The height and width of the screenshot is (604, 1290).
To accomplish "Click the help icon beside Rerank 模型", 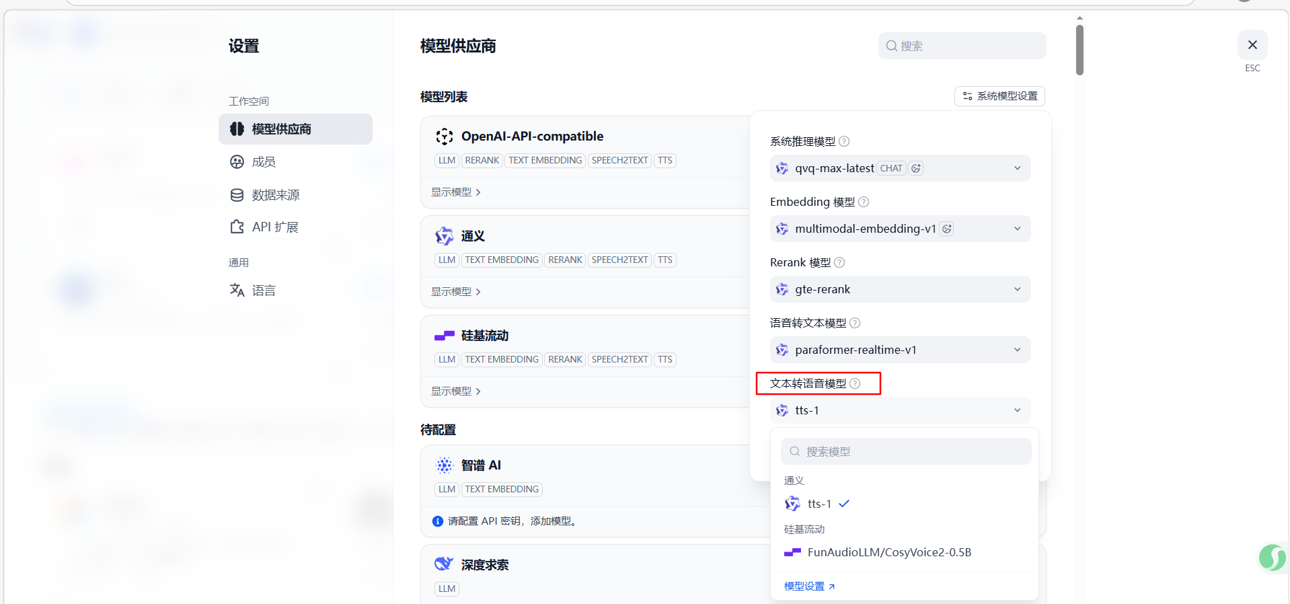I will [x=839, y=262].
